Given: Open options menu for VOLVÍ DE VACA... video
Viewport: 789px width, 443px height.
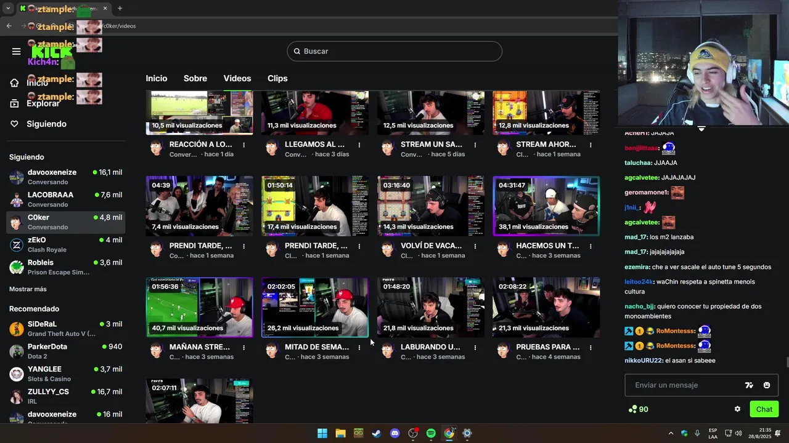Looking at the screenshot, I should (x=475, y=246).
